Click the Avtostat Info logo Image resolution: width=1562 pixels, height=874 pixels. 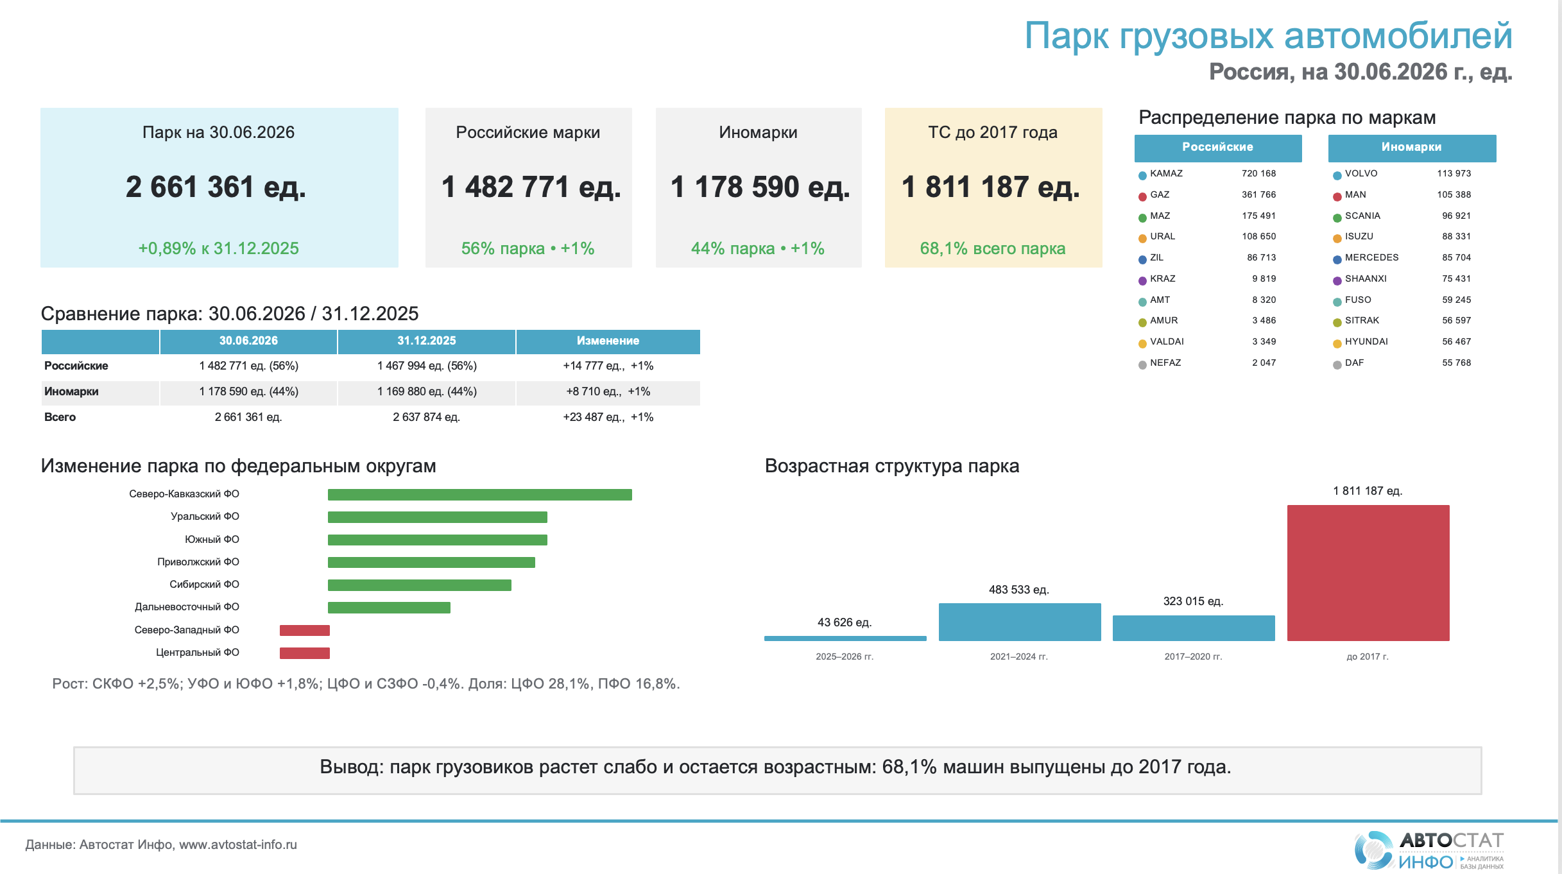[x=1429, y=850]
